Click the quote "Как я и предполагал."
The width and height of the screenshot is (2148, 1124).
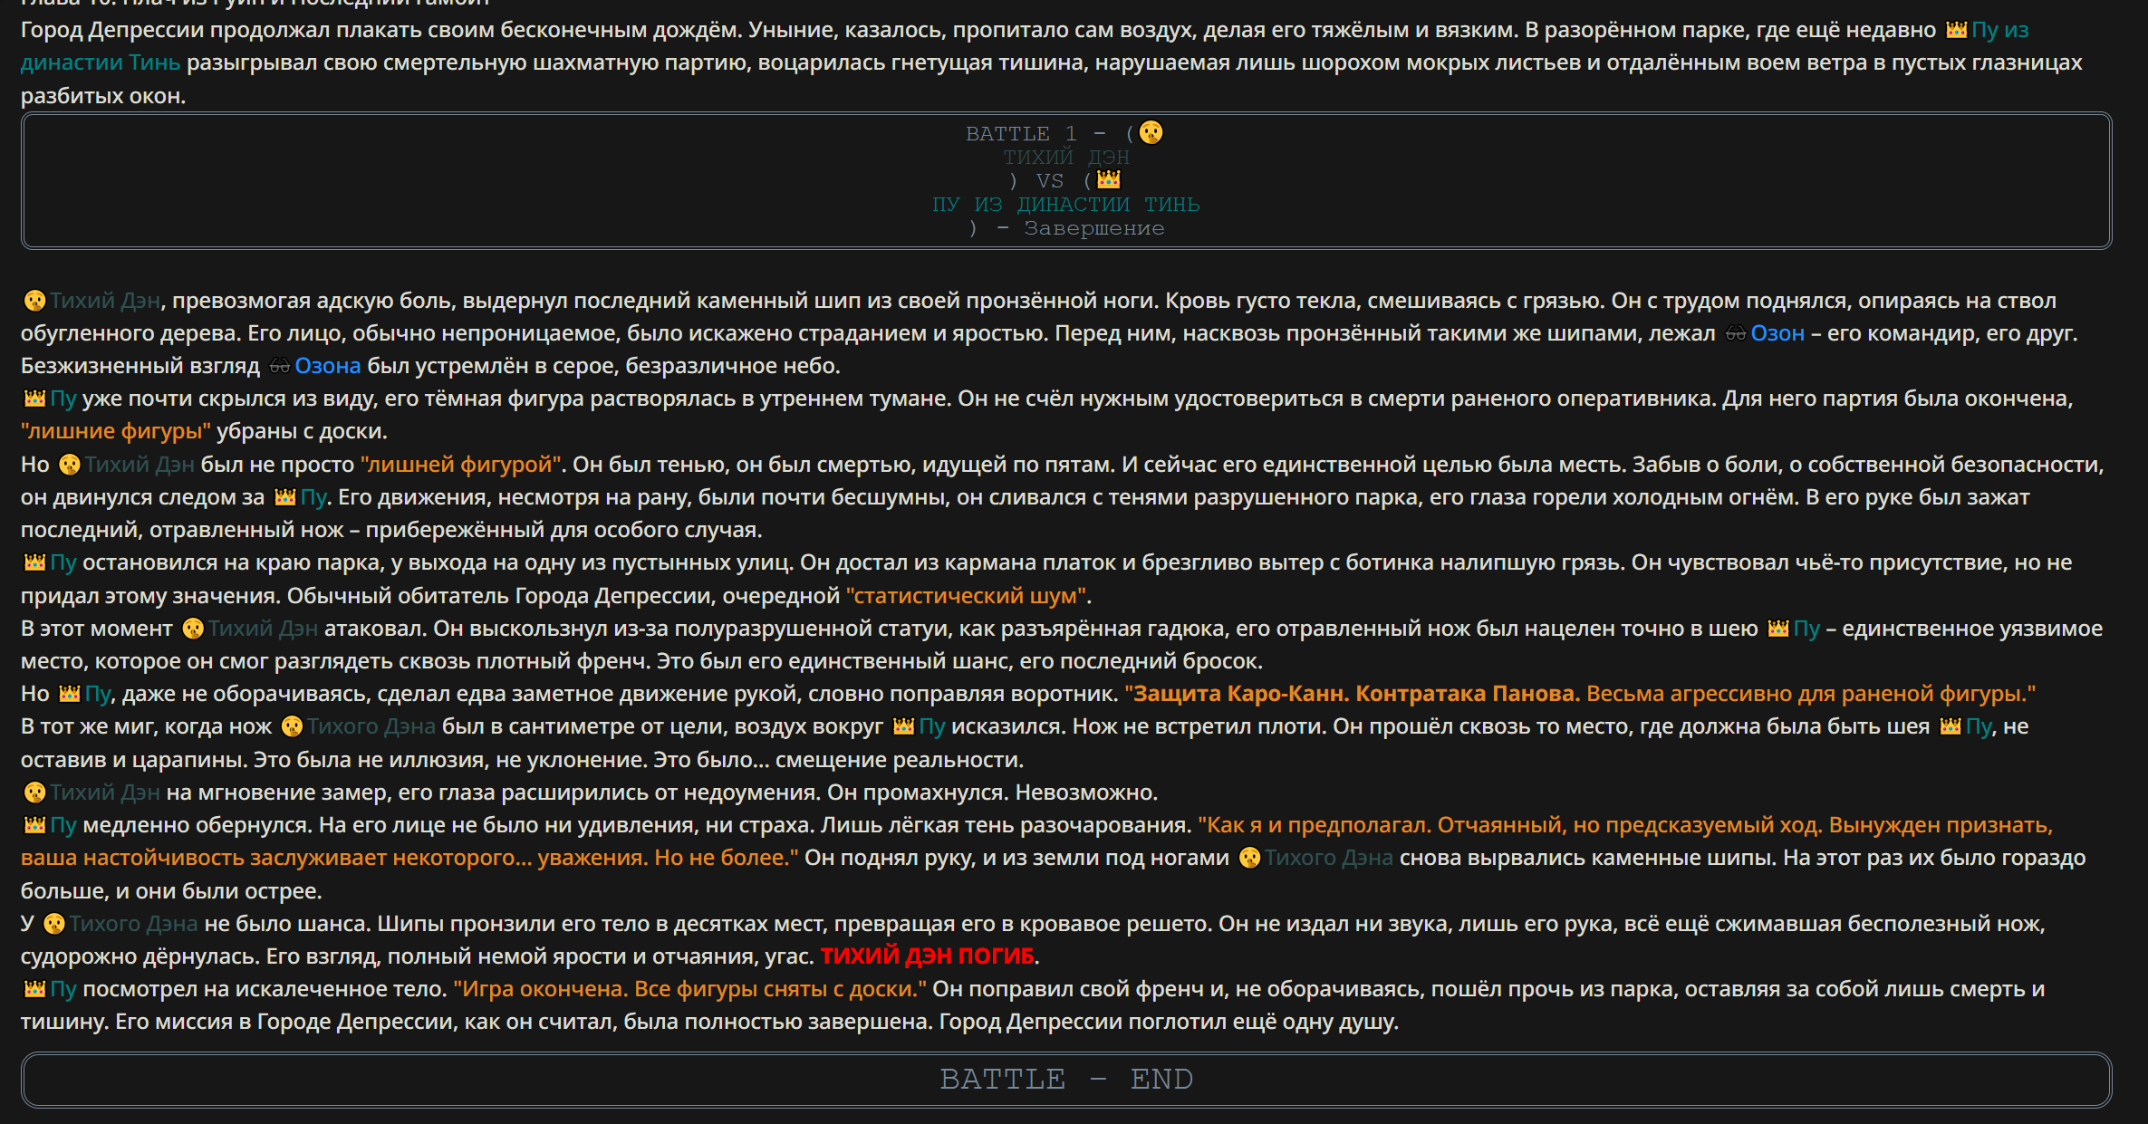1315,825
